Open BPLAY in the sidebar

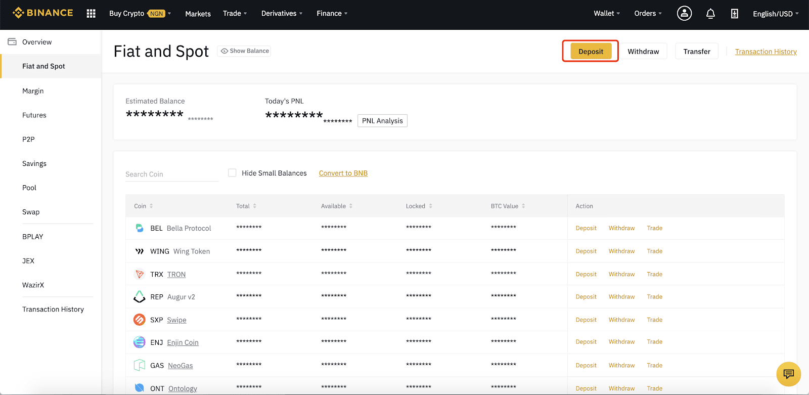pyautogui.click(x=33, y=237)
